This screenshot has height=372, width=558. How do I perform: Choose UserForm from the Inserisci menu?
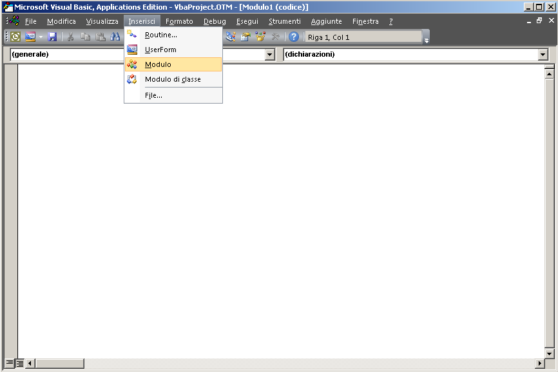(x=173, y=50)
